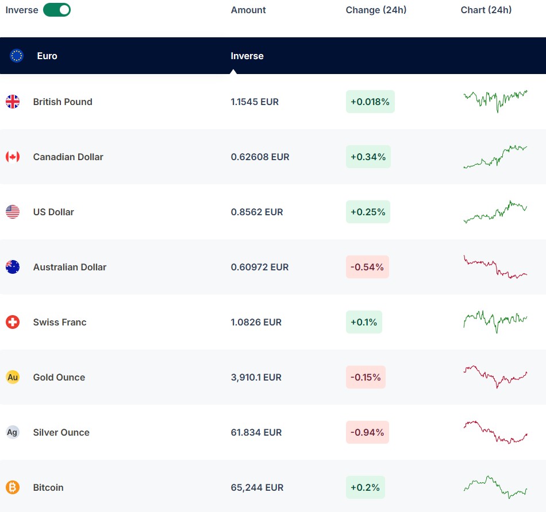
Task: Click the Chart (24h) column header
Action: [486, 10]
